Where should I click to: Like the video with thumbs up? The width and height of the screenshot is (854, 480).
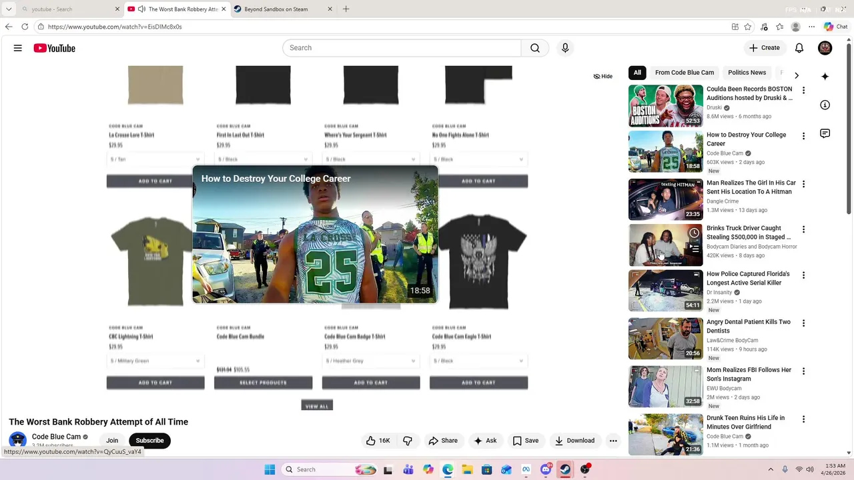pyautogui.click(x=378, y=441)
